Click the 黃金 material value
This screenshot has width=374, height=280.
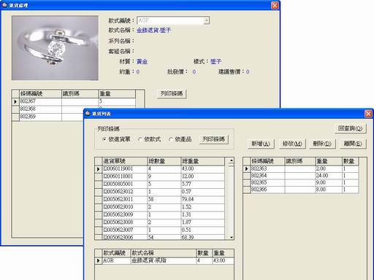(142, 61)
